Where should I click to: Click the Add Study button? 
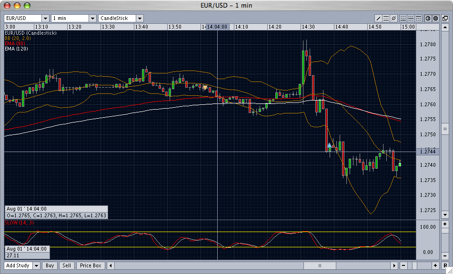click(x=18, y=265)
